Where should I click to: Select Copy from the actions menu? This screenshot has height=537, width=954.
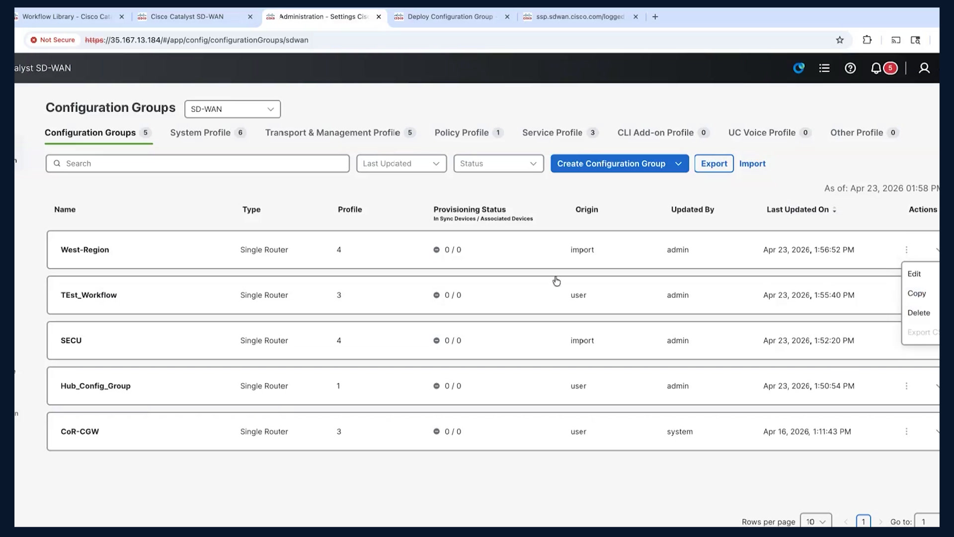pyautogui.click(x=917, y=293)
